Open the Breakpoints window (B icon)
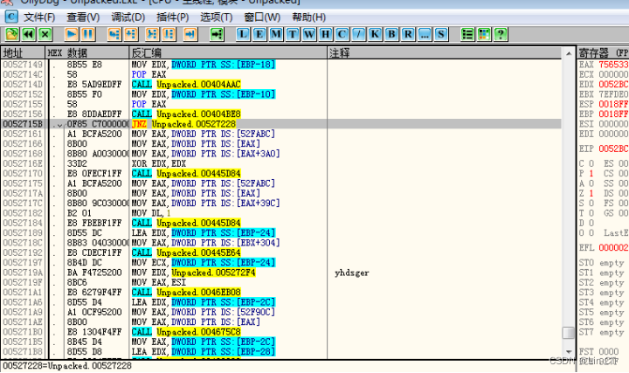 (x=391, y=34)
